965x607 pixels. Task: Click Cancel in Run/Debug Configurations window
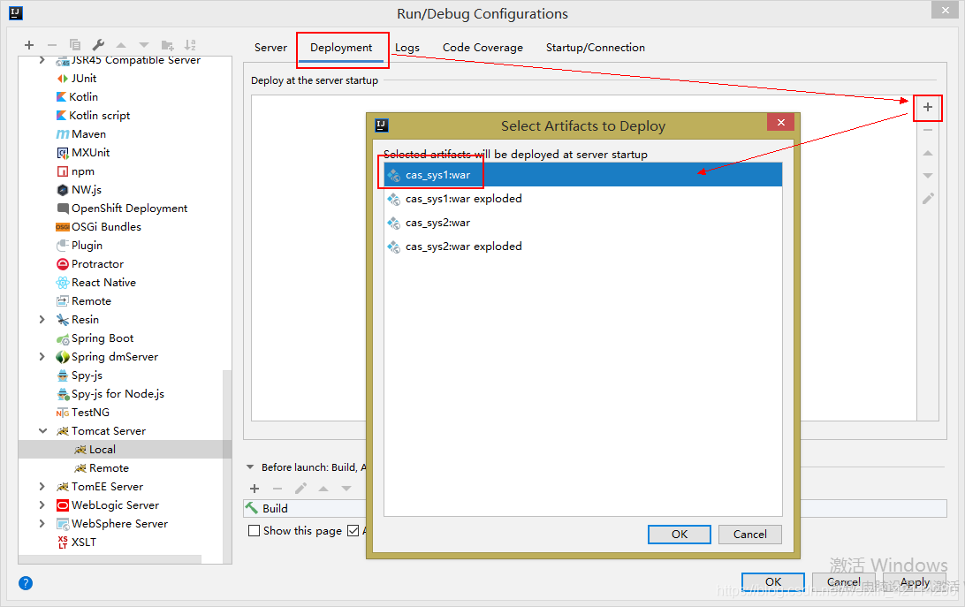[x=843, y=581]
